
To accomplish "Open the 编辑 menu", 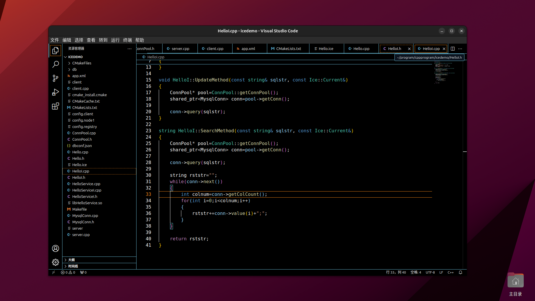I will 67,40.
